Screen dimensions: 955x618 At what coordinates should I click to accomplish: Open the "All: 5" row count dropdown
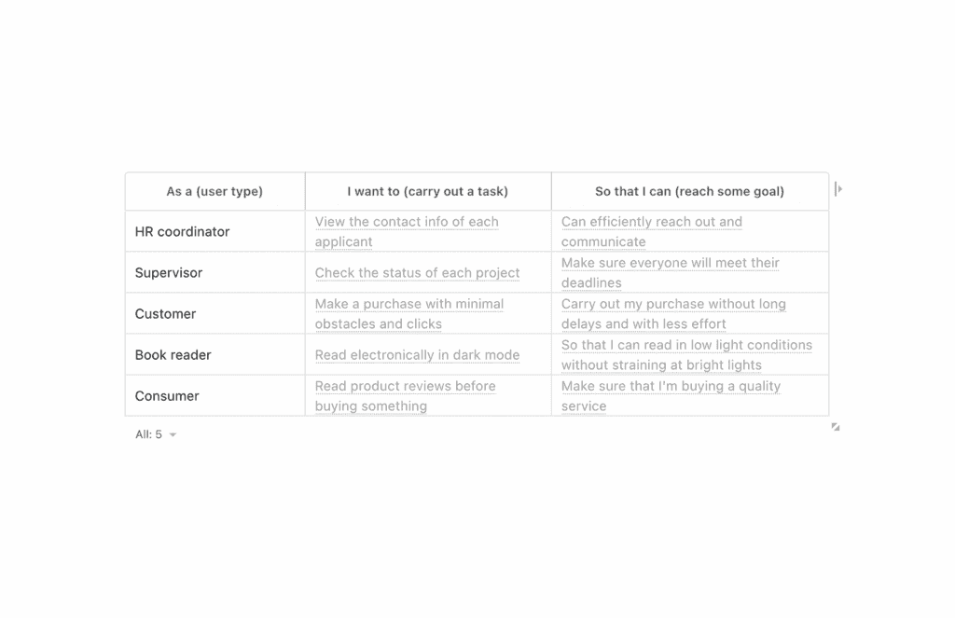click(x=156, y=434)
